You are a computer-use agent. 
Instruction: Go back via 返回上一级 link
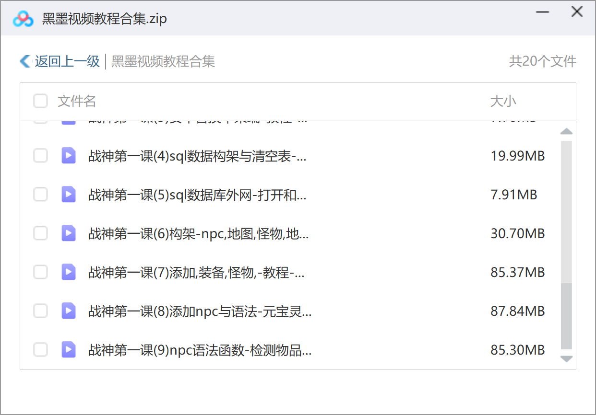pos(67,61)
